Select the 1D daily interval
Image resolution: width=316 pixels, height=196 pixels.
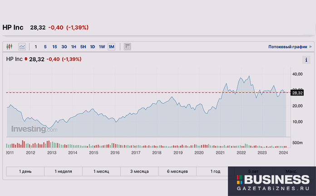[x=93, y=46]
